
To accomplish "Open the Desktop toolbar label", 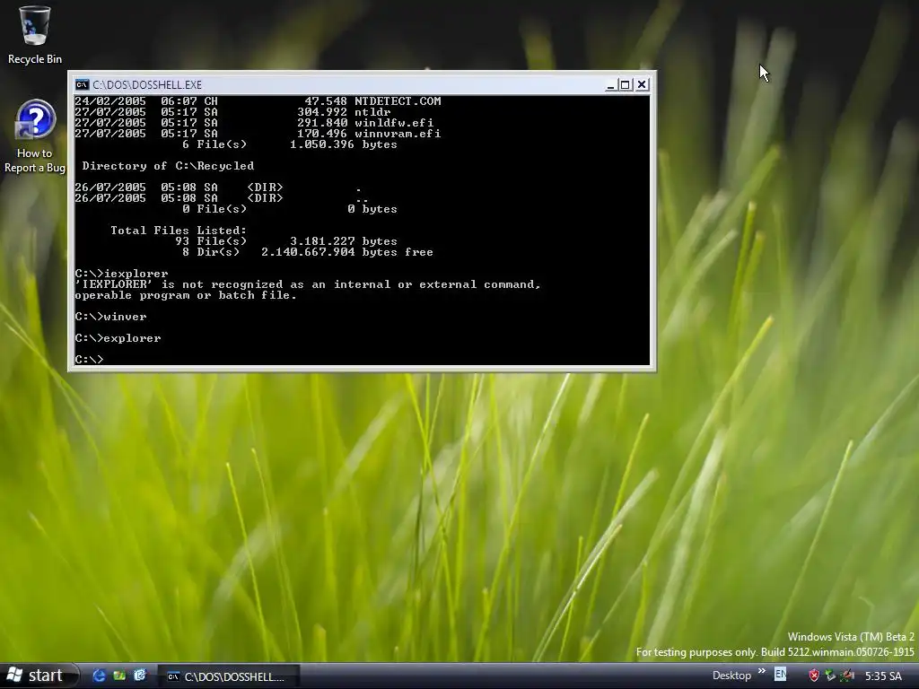I will (731, 676).
